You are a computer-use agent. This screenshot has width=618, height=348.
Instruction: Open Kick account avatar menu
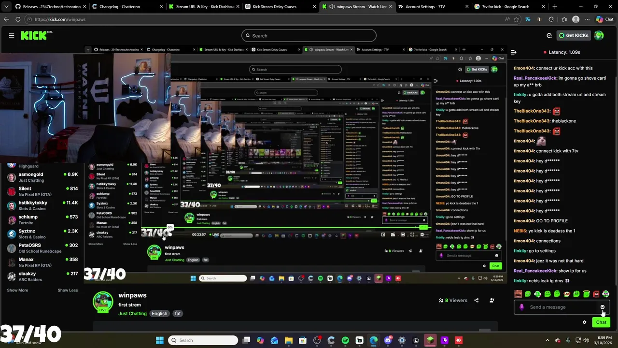coord(599,35)
